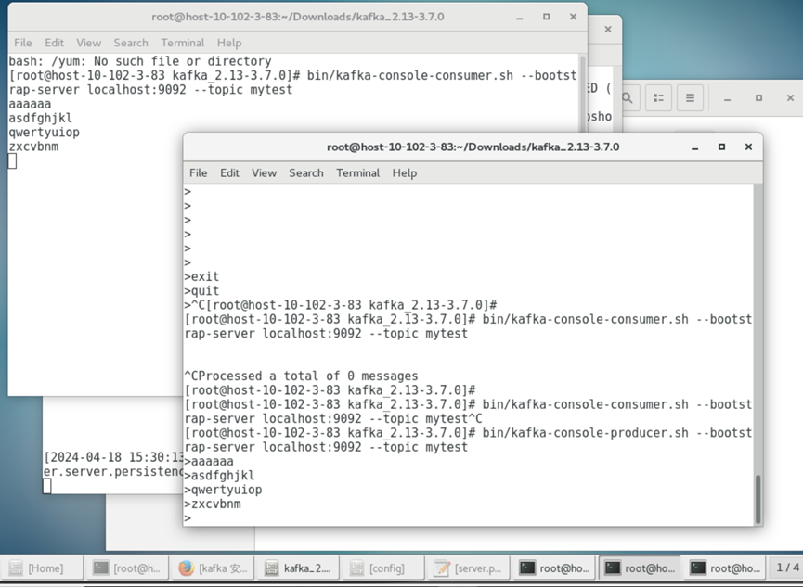803x587 pixels.
Task: Click the 1 / 4 workspace switcher
Action: coord(787,568)
